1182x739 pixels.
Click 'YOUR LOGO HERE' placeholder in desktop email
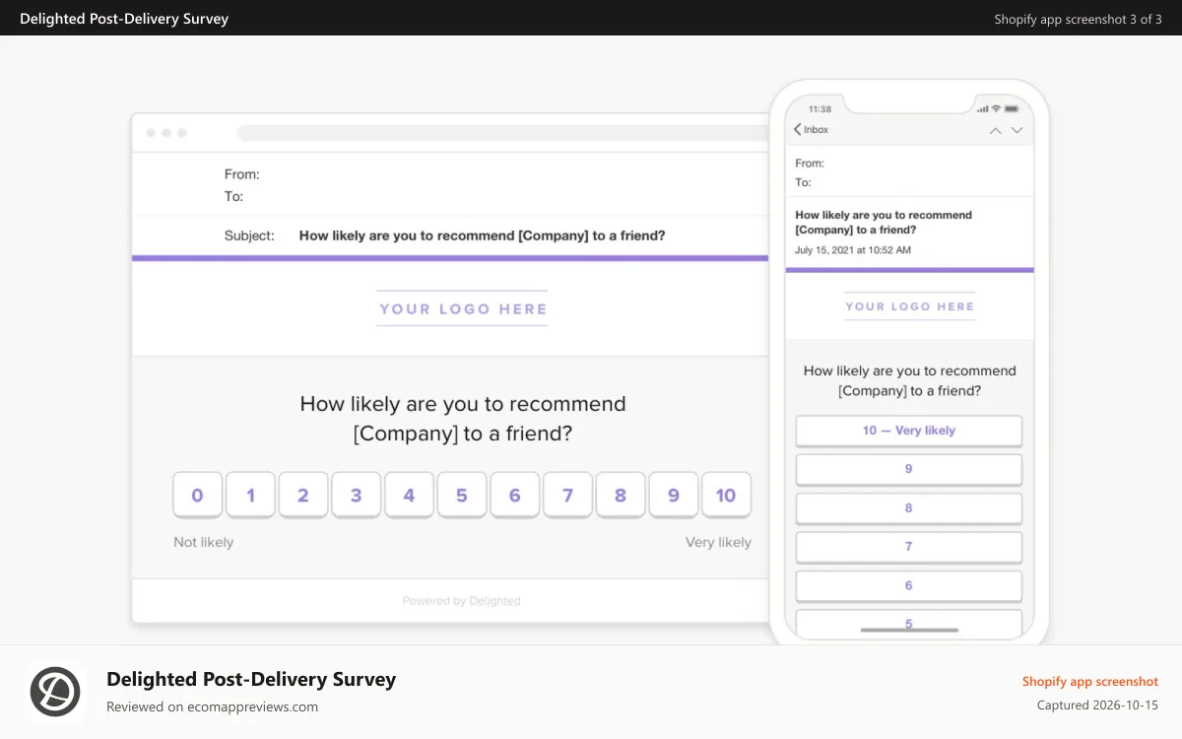tap(462, 308)
